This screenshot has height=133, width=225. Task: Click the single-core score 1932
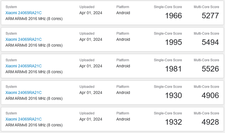(173, 122)
